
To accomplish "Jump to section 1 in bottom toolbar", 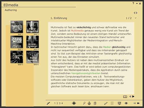I will (x=55, y=103).
